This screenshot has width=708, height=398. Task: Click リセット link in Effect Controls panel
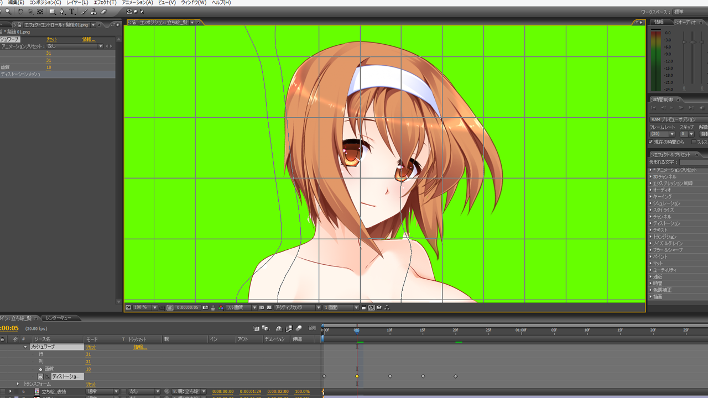[51, 39]
